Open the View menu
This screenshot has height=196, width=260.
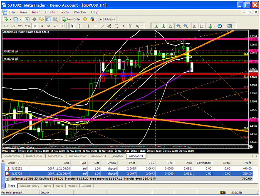[x=24, y=12]
